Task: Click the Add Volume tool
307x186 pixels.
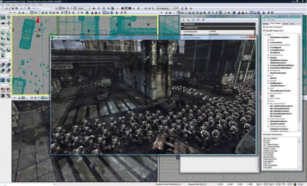Action: coord(8,80)
